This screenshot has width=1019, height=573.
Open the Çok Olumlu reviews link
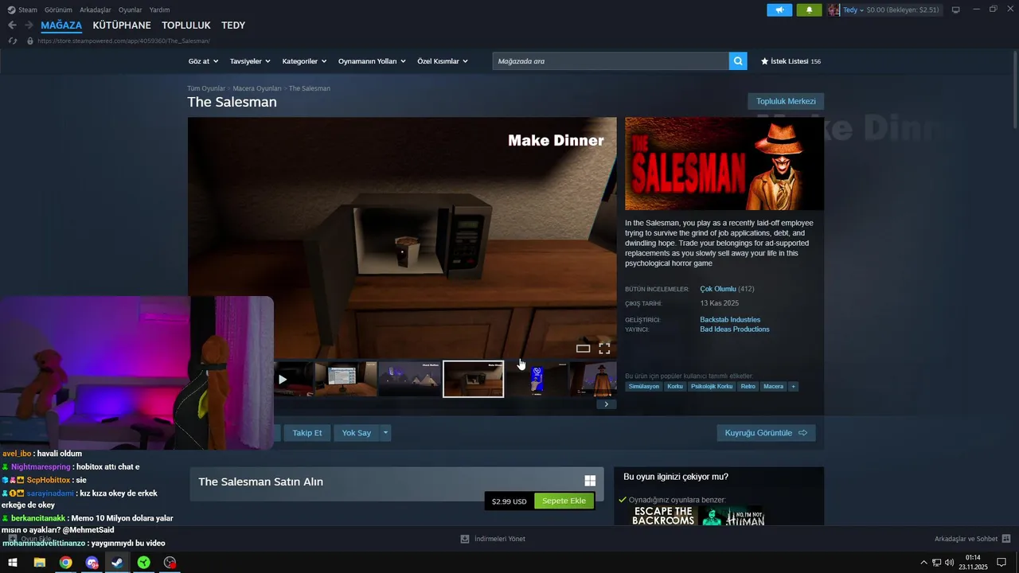718,289
